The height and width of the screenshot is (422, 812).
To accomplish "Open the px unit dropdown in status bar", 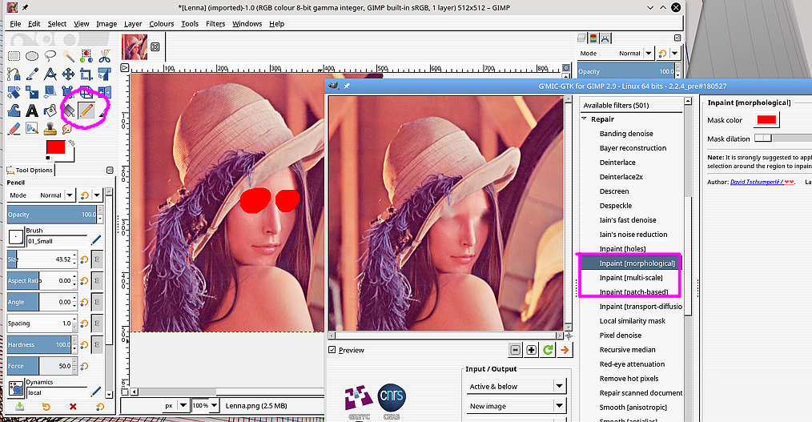I will pyautogui.click(x=175, y=405).
